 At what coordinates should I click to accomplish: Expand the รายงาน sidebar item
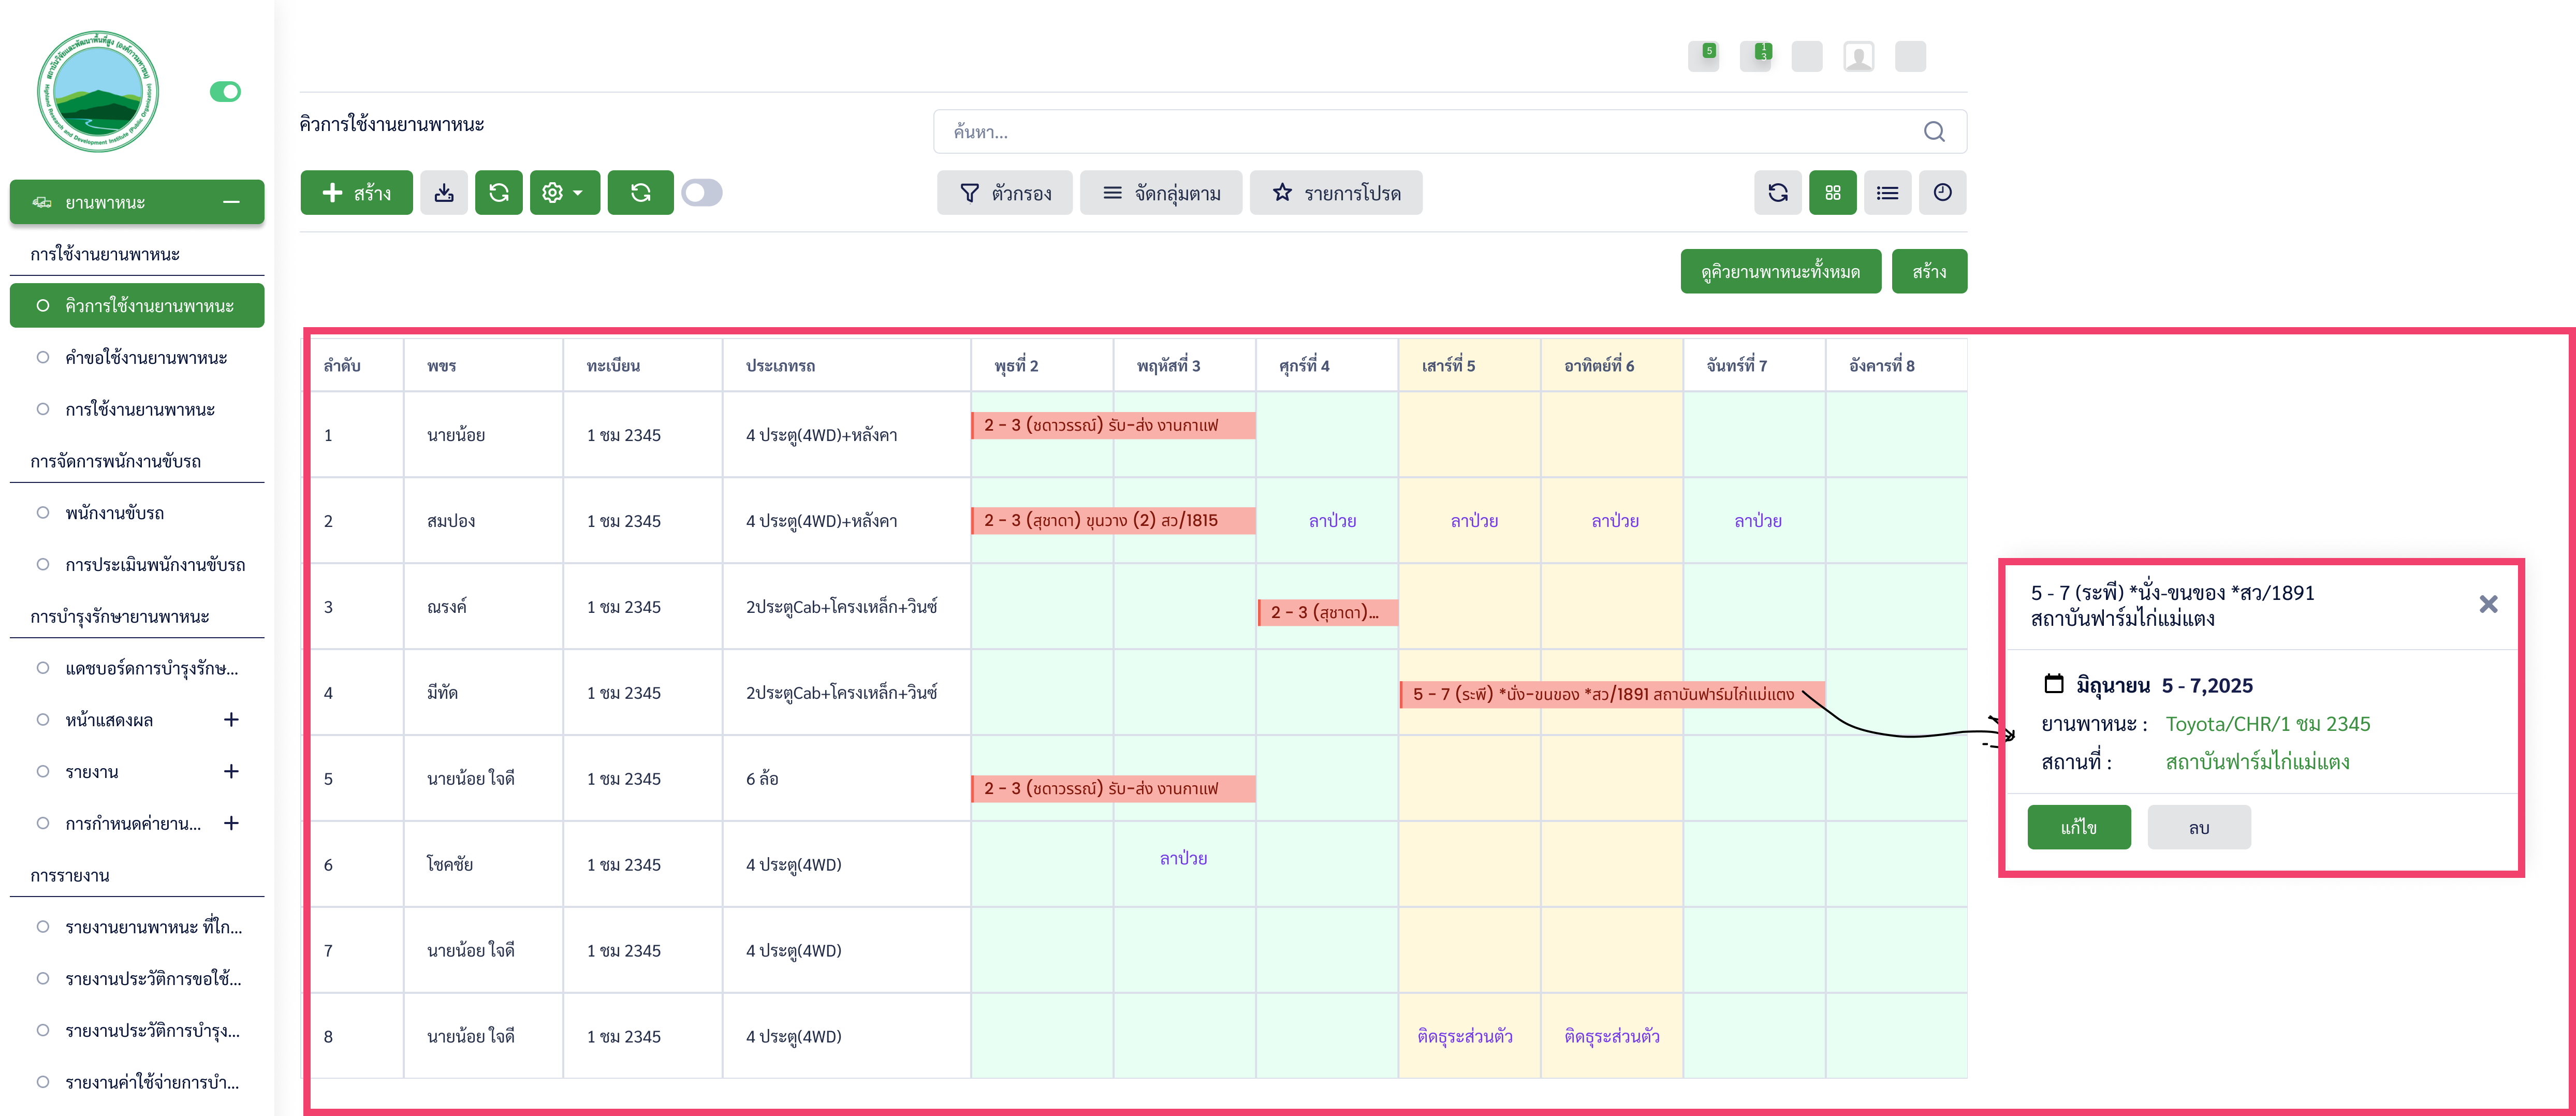[231, 772]
